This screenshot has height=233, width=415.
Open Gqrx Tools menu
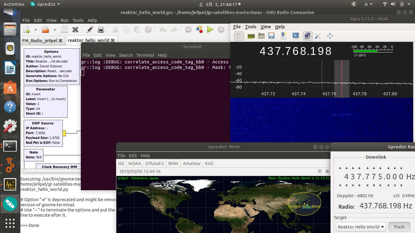(x=251, y=27)
